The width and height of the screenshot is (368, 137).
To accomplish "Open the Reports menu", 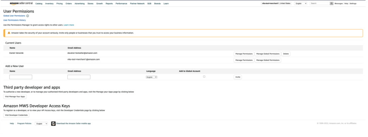I will [x=109, y=3].
